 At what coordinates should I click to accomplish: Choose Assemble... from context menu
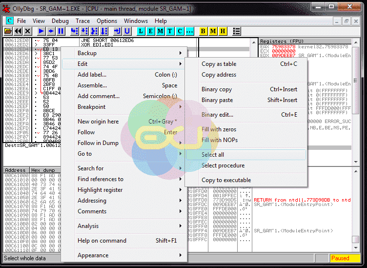pyautogui.click(x=124, y=85)
